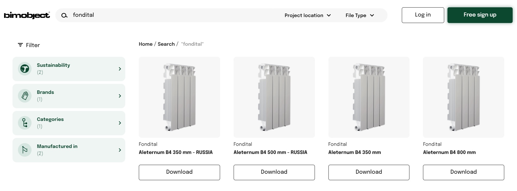Click the Brands tag icon

(25, 96)
